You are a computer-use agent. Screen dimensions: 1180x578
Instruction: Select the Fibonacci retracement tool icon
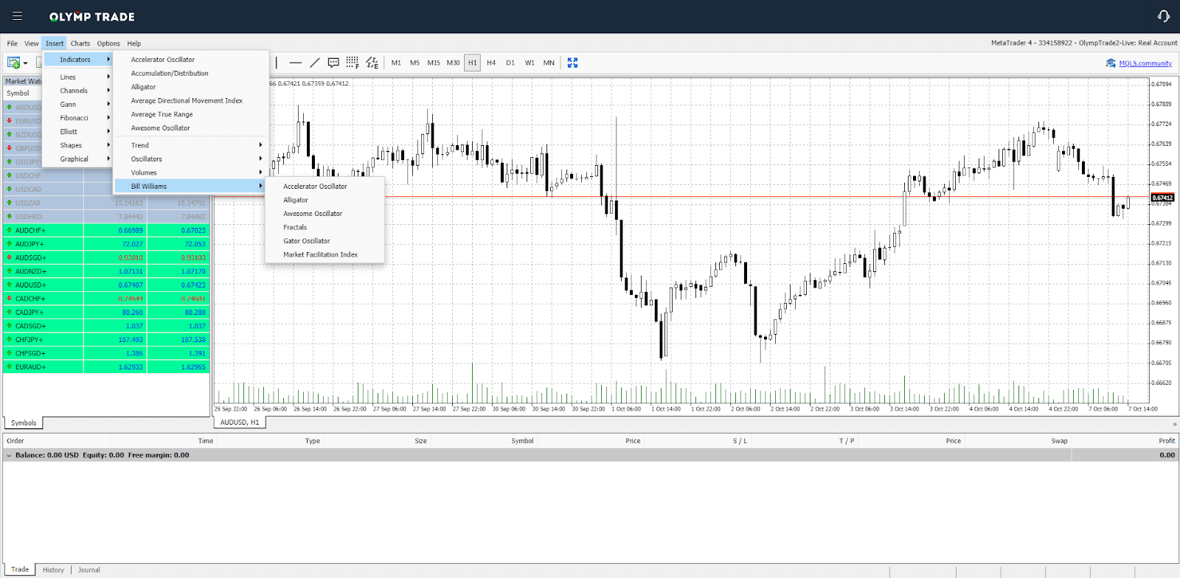click(x=353, y=63)
